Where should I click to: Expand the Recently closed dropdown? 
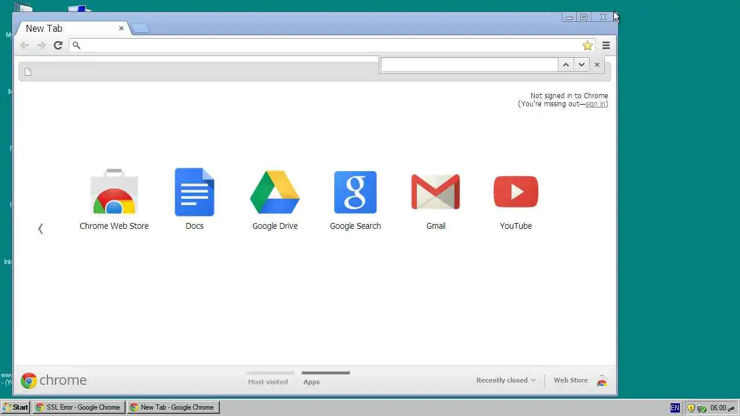[x=506, y=380]
